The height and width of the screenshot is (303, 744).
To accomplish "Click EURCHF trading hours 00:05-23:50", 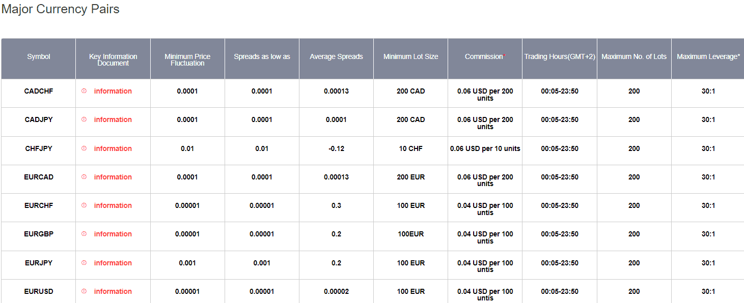I will coord(560,205).
